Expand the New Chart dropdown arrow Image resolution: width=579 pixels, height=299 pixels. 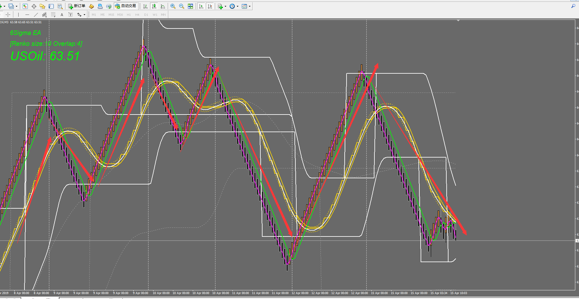tap(4, 6)
